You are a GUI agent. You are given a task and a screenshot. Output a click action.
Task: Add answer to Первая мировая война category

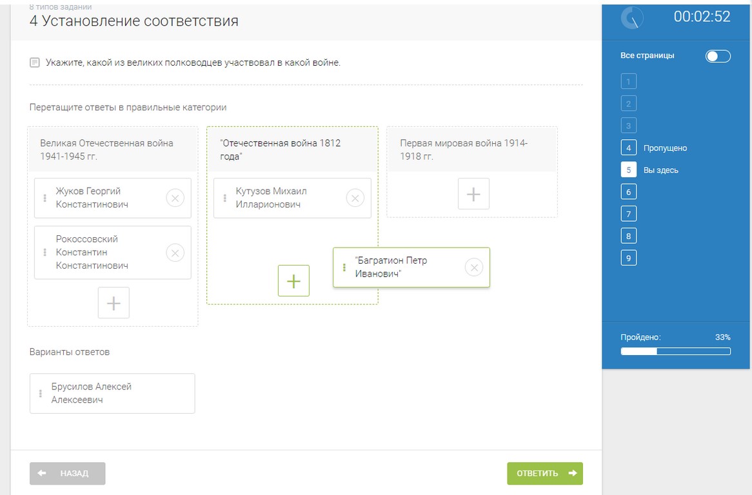pyautogui.click(x=473, y=194)
